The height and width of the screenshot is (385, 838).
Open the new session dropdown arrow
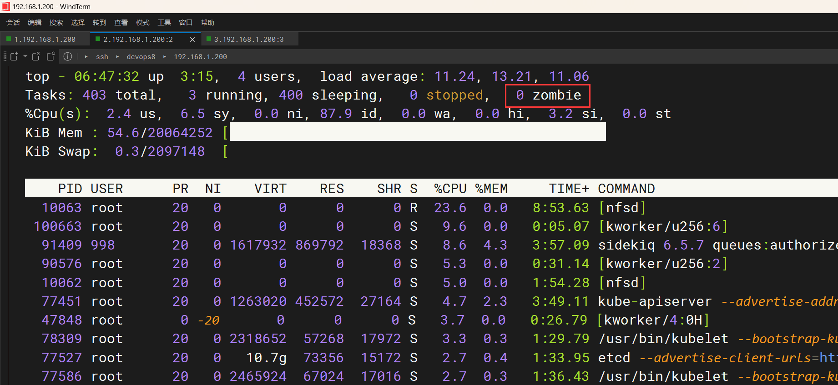(x=25, y=56)
